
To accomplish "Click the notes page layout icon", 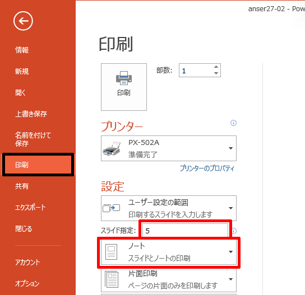I will [x=111, y=252].
